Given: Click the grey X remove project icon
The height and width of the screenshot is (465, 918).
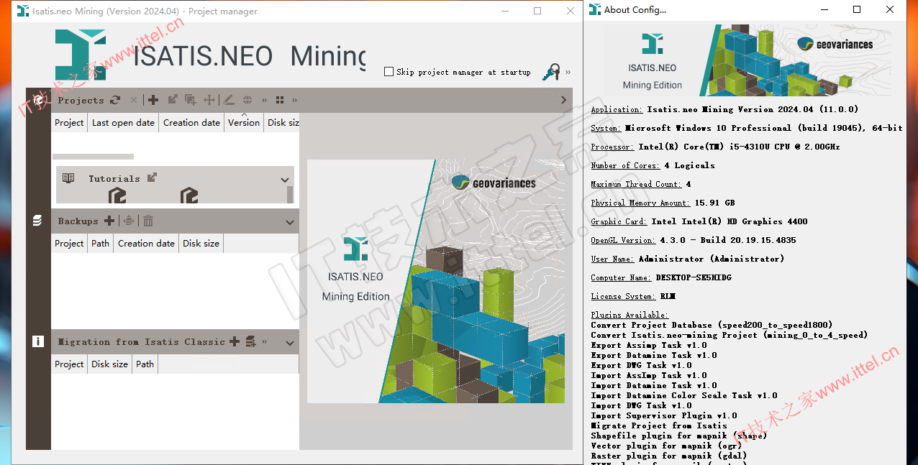Looking at the screenshot, I should point(134,100).
